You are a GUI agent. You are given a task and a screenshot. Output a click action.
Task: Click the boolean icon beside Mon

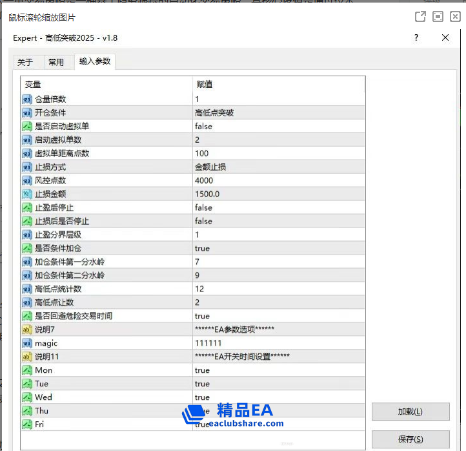[x=26, y=370]
